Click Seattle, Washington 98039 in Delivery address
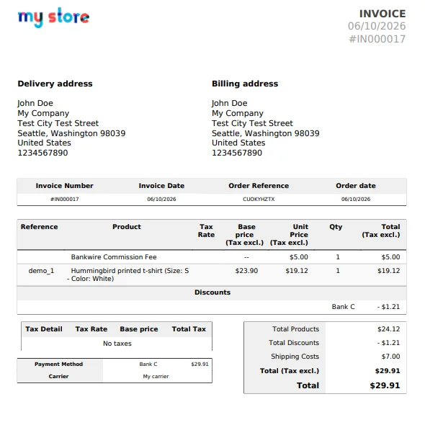 pos(71,133)
